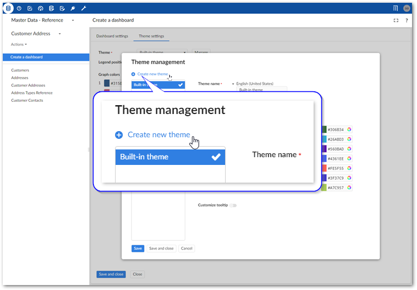417x290 pixels.
Task: Switch to the Dashboard settings tab
Action: point(112,37)
